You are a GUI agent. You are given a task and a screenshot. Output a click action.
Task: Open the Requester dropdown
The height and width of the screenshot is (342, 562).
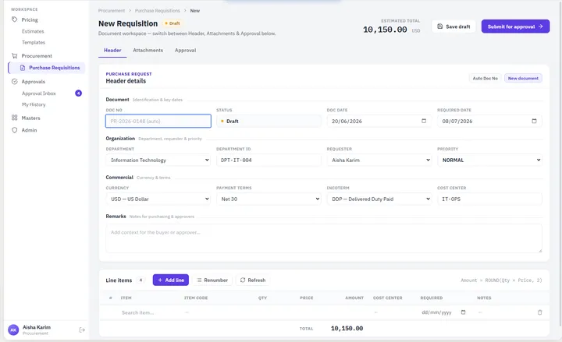point(379,160)
